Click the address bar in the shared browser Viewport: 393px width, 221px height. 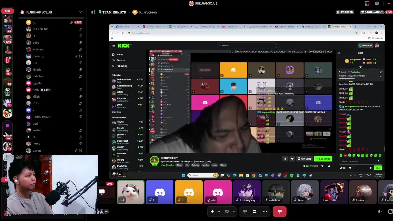click(241, 33)
